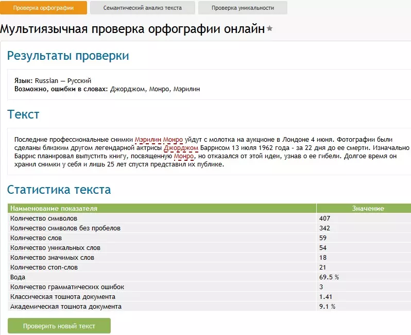Click the Статистика текста heading
Image resolution: width=411 pixels, height=335 pixels.
click(59, 190)
